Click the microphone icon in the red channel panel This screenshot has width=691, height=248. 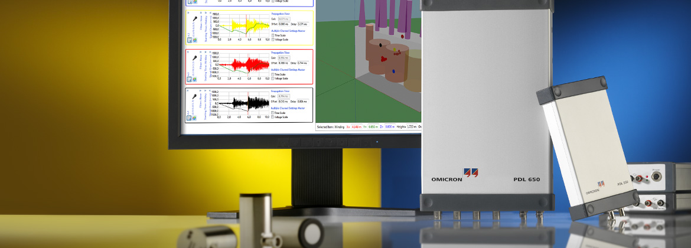tap(195, 58)
